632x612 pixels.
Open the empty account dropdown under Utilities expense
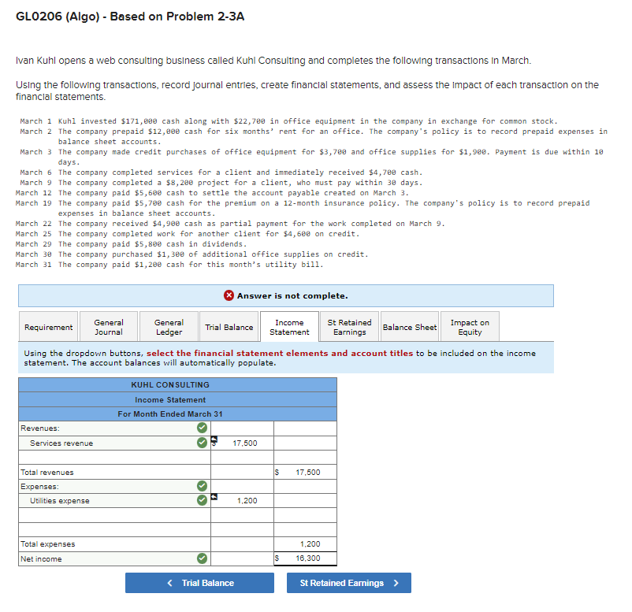pos(110,516)
